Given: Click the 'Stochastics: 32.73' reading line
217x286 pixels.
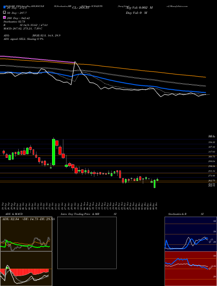Looking at the screenshot, I should (x=14, y=22).
